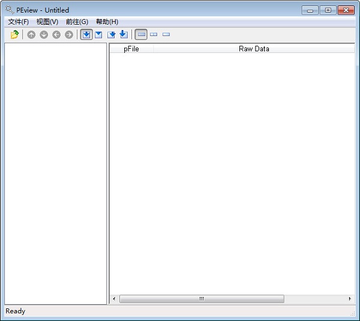Click the second blue down-arrow toolbar icon
The height and width of the screenshot is (321, 360).
(x=98, y=35)
